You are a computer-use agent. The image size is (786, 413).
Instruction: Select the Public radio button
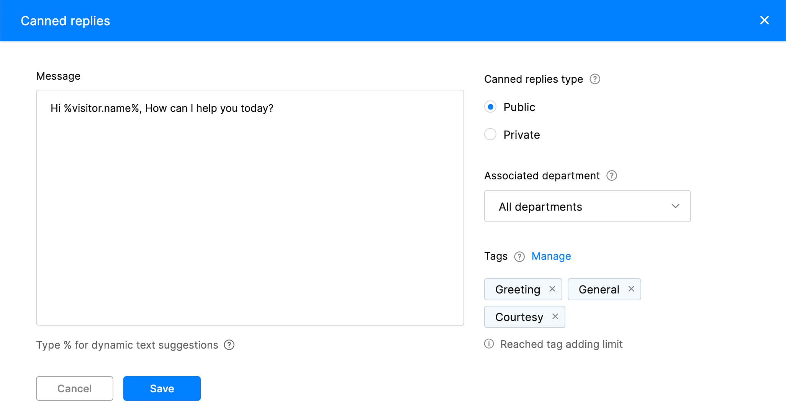click(x=490, y=107)
